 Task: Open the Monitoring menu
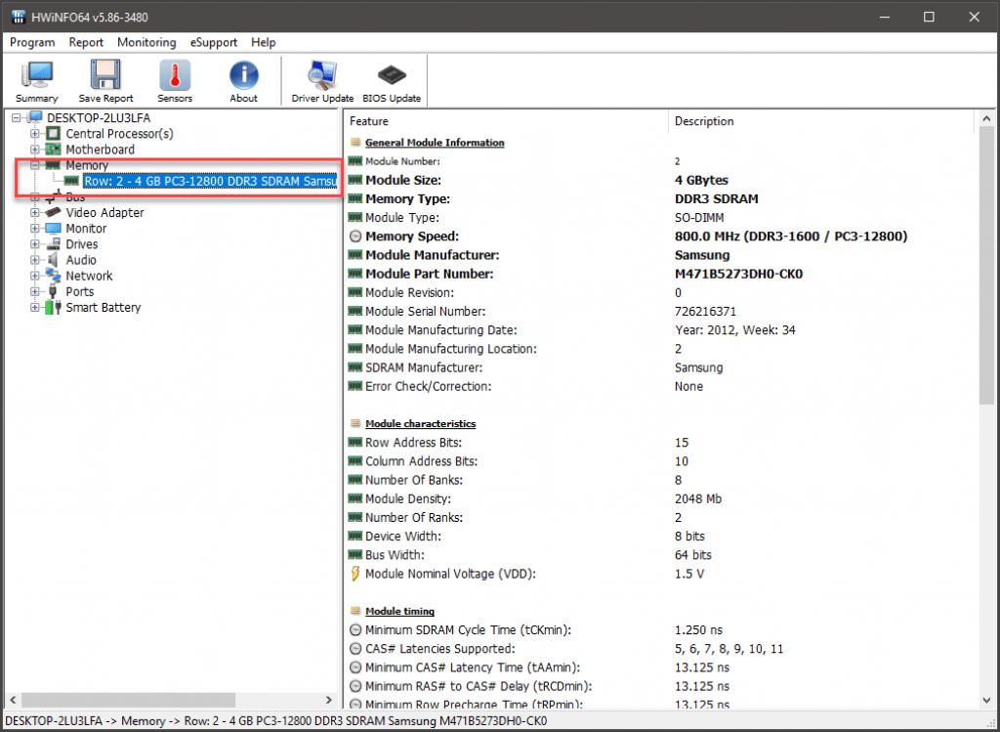point(146,42)
